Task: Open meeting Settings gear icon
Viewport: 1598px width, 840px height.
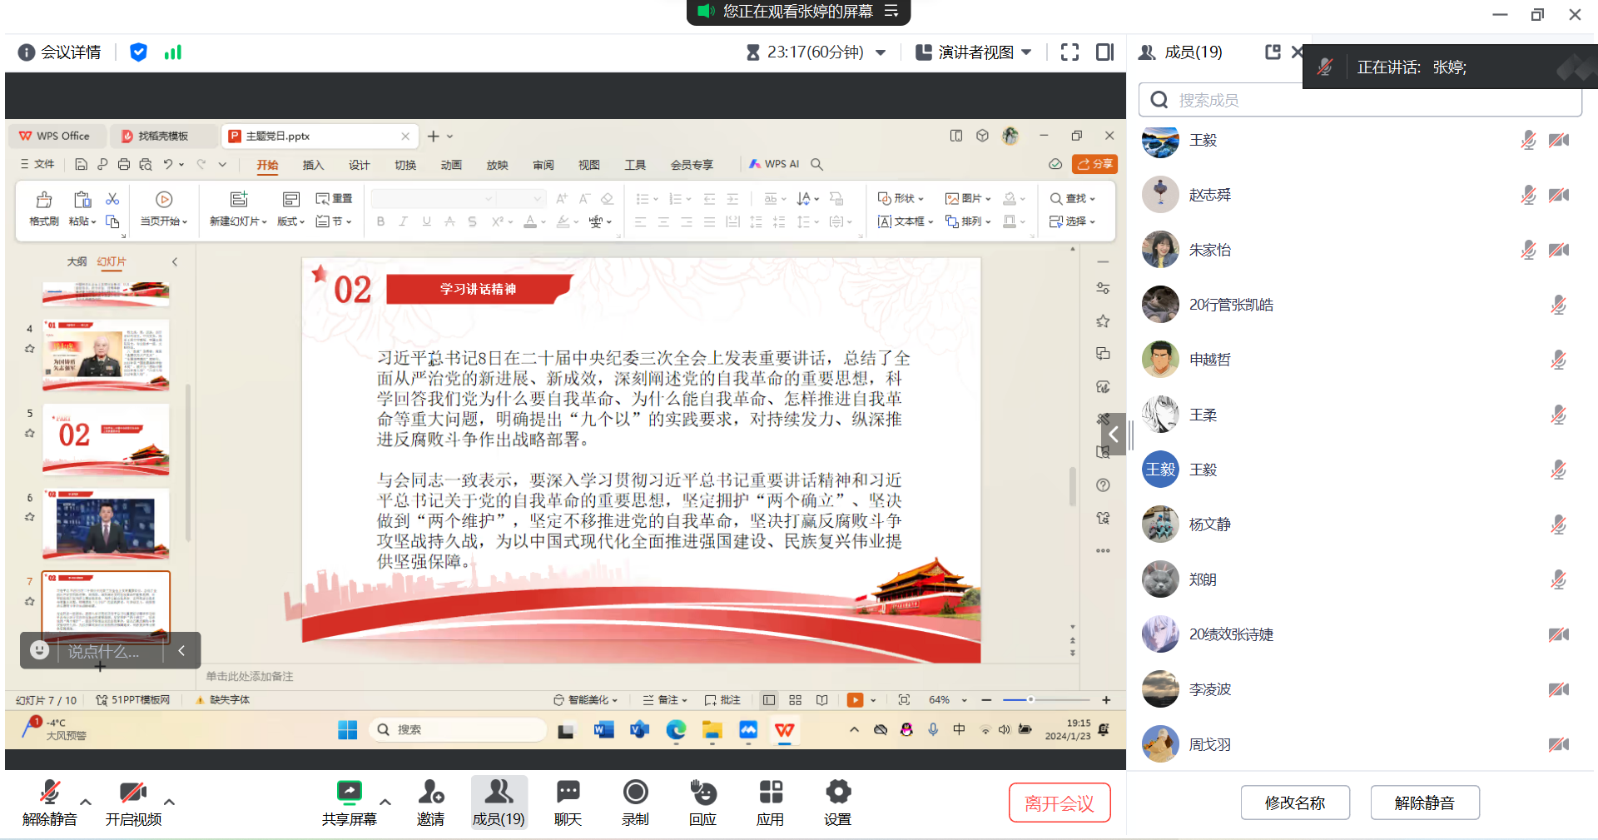Action: [837, 793]
